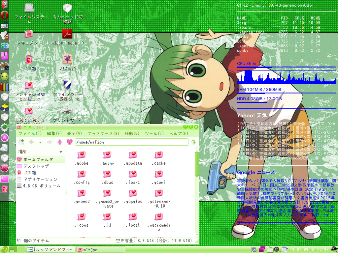
Task: Click the spiky-haired character dock icon
Action: pos(4,107)
